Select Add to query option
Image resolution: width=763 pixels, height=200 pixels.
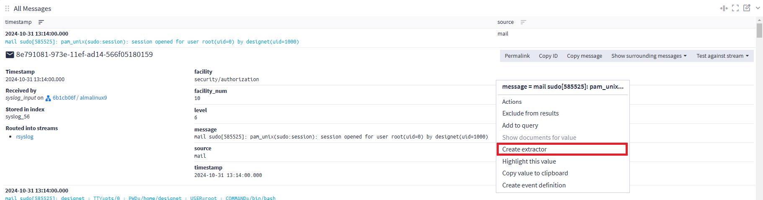pos(520,126)
